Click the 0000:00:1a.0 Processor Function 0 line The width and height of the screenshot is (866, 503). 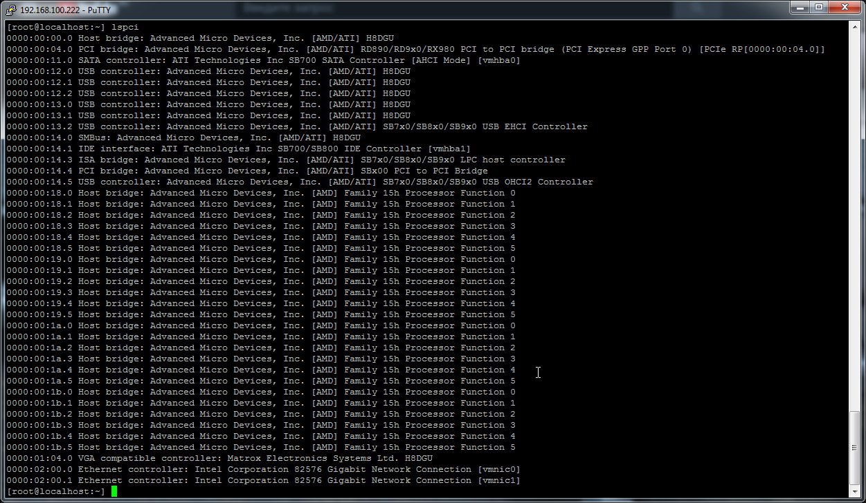point(261,325)
